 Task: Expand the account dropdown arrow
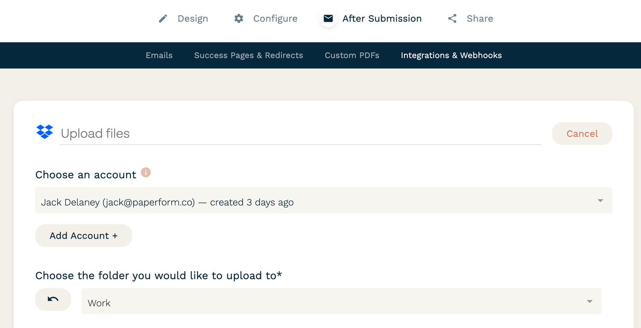click(x=600, y=201)
